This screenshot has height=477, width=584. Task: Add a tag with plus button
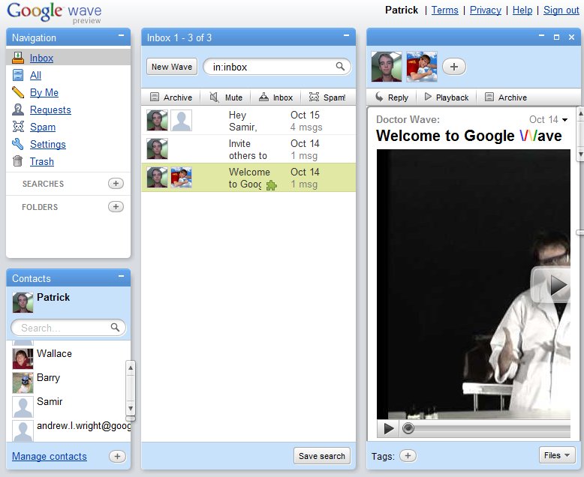[x=408, y=456]
